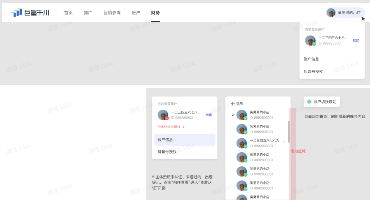Select the checked 吴男男的小店 account row

258,115
